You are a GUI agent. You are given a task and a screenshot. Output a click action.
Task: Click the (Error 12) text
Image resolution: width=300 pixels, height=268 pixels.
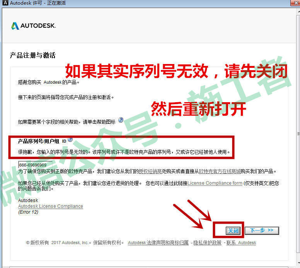tap(28, 212)
